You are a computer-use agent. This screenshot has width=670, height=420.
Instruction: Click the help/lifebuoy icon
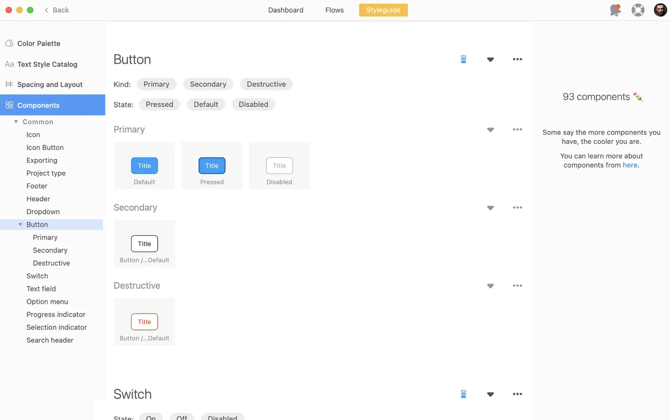(638, 10)
